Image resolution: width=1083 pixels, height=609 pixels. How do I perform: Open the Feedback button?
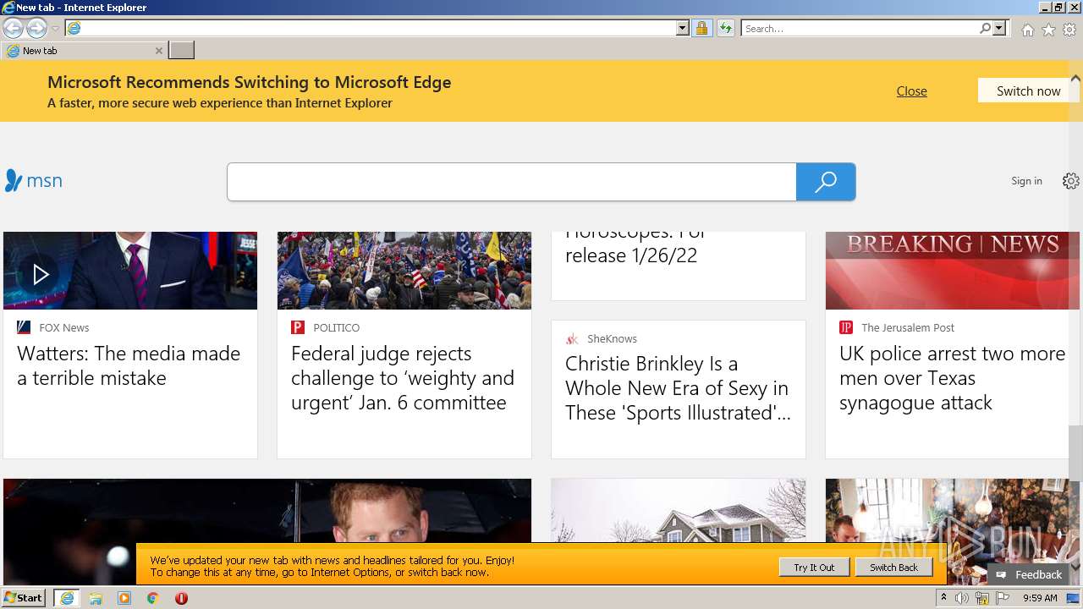(x=1028, y=574)
